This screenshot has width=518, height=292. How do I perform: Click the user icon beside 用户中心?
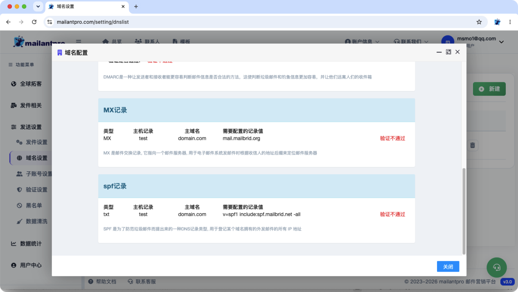pos(14,265)
